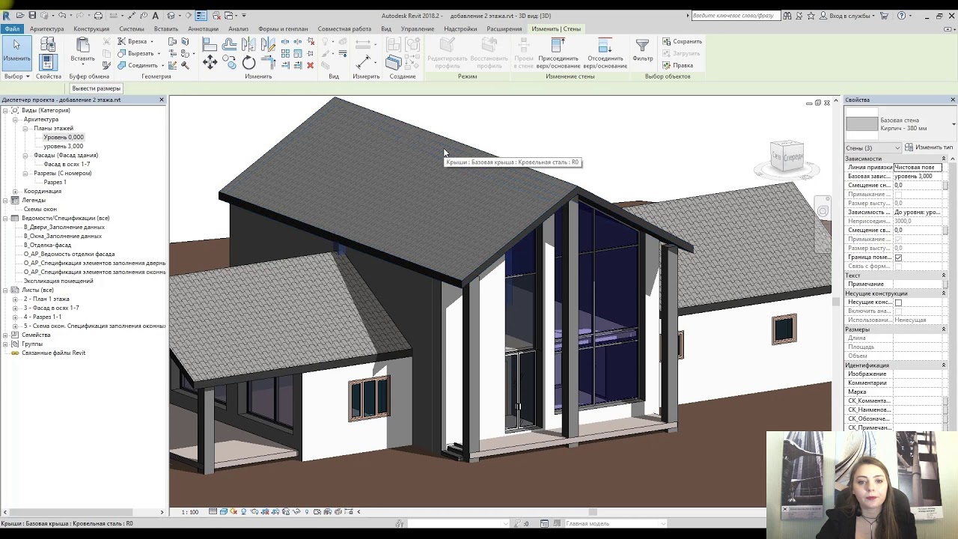Select the Rotate tool in Изменить panel

(x=248, y=64)
